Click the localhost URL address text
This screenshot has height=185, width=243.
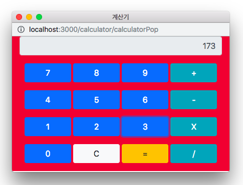click(x=94, y=29)
